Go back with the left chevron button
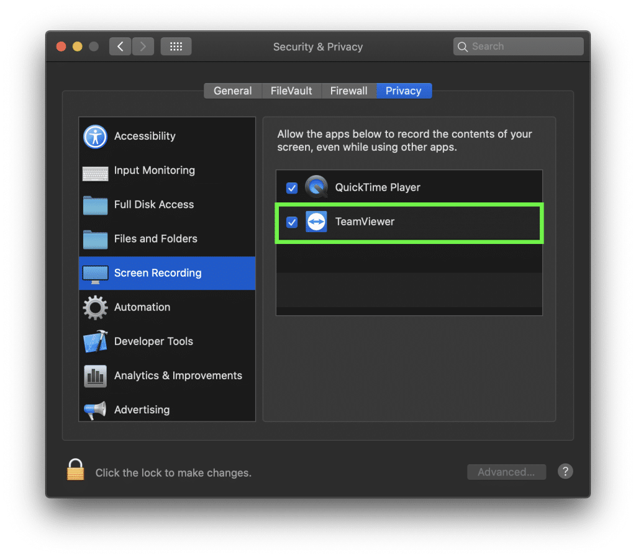This screenshot has width=636, height=558. 120,46
